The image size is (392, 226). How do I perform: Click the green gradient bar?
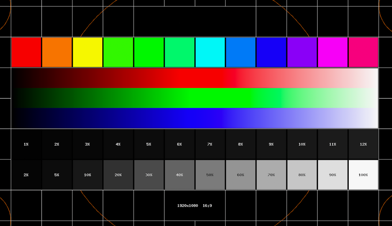pyautogui.click(x=195, y=98)
